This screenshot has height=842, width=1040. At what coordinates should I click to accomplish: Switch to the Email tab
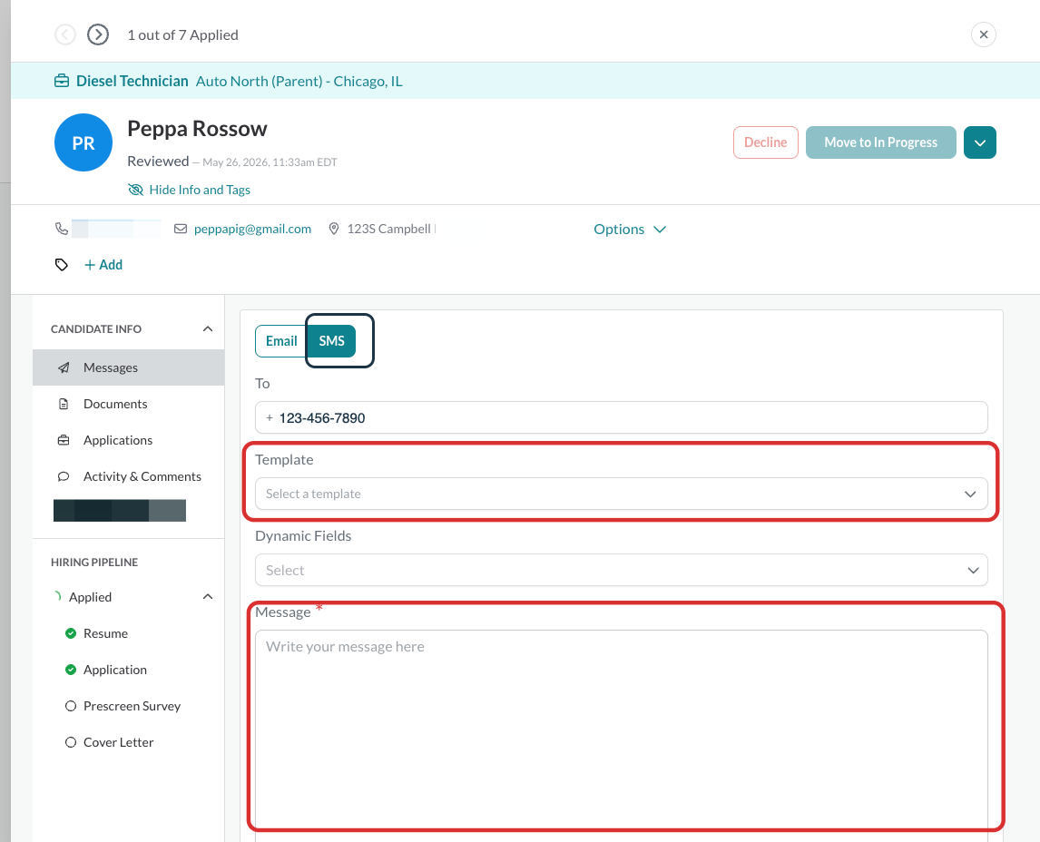click(x=281, y=341)
